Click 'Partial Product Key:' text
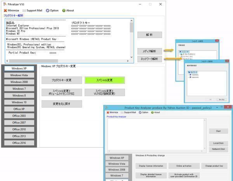The height and width of the screenshot is (181, 233). 22,53
